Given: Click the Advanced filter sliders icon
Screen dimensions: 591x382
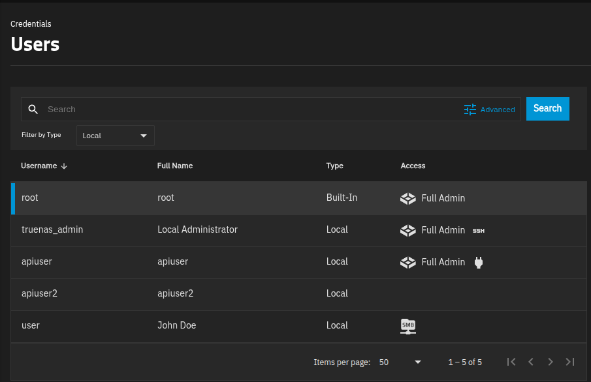Looking at the screenshot, I should (470, 110).
